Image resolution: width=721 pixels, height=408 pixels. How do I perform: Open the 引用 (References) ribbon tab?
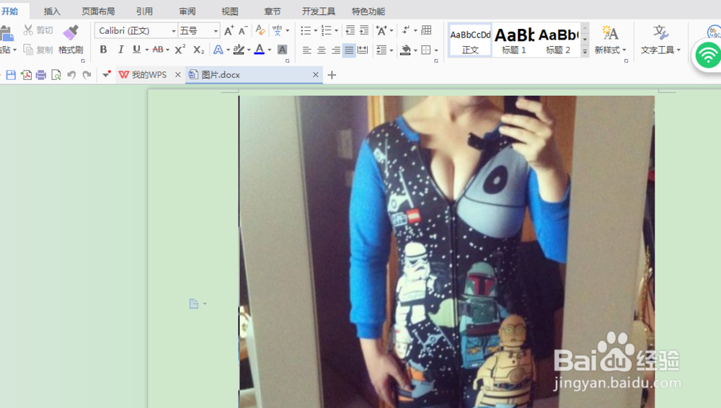coord(144,11)
